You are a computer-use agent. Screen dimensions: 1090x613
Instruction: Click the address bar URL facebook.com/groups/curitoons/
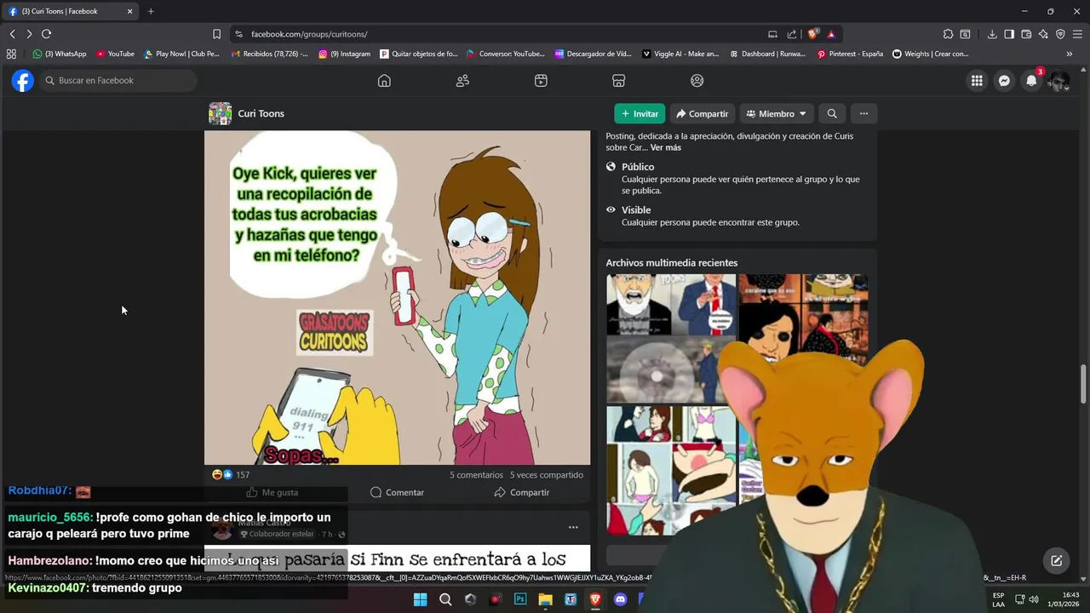[x=309, y=34]
